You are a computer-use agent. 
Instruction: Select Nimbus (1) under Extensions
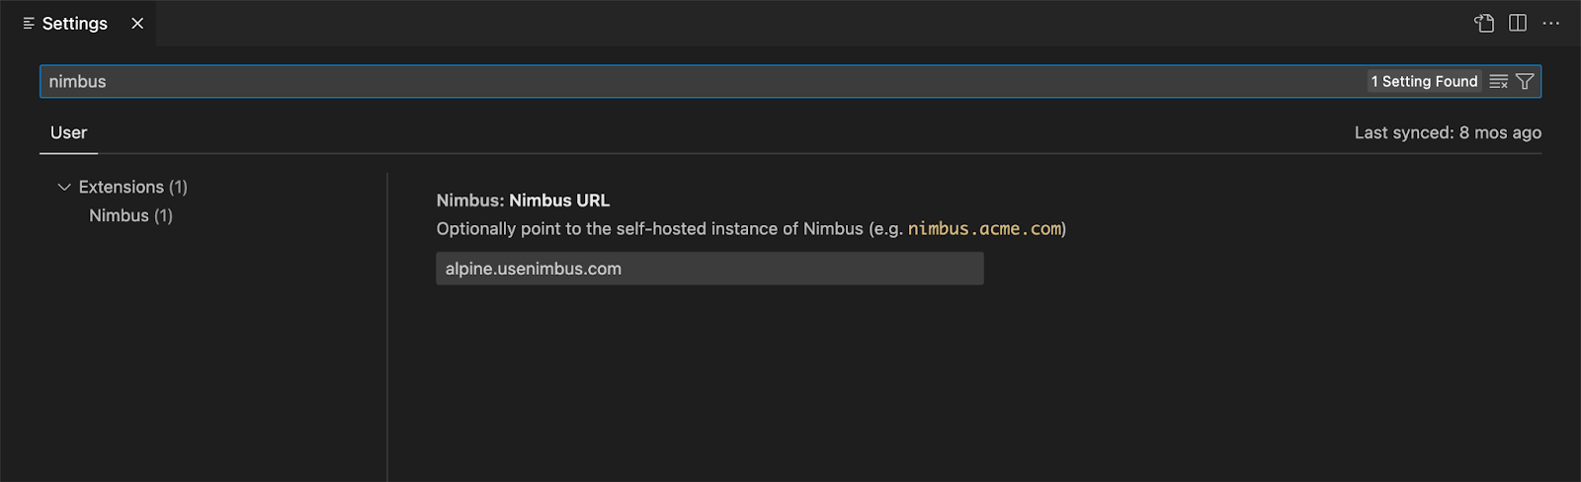coord(130,215)
